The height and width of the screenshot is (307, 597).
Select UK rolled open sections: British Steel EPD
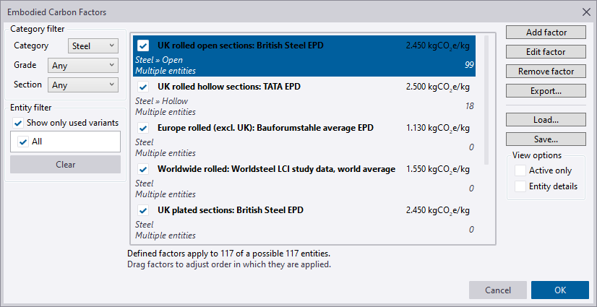[x=304, y=56]
